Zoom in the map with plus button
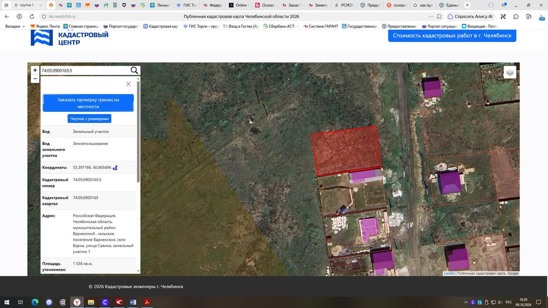 coord(35,70)
